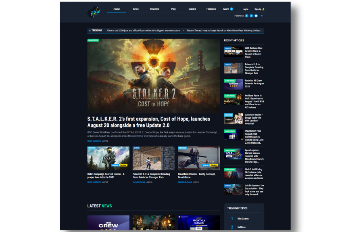Open Palworld Breeding Farm Guide card thumbnail
This screenshot has width=363, height=232.
(x=154, y=158)
